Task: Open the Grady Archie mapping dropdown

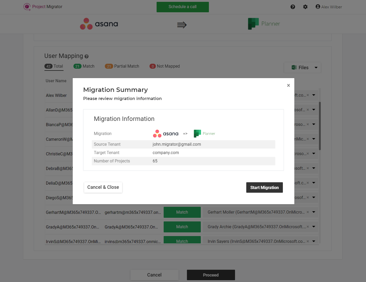Action: pyautogui.click(x=313, y=227)
